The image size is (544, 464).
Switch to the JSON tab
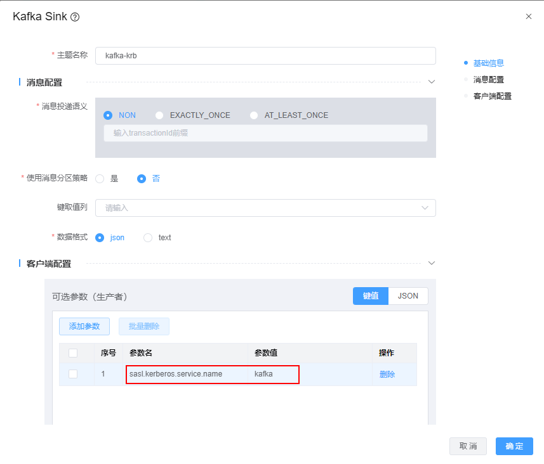click(x=408, y=296)
